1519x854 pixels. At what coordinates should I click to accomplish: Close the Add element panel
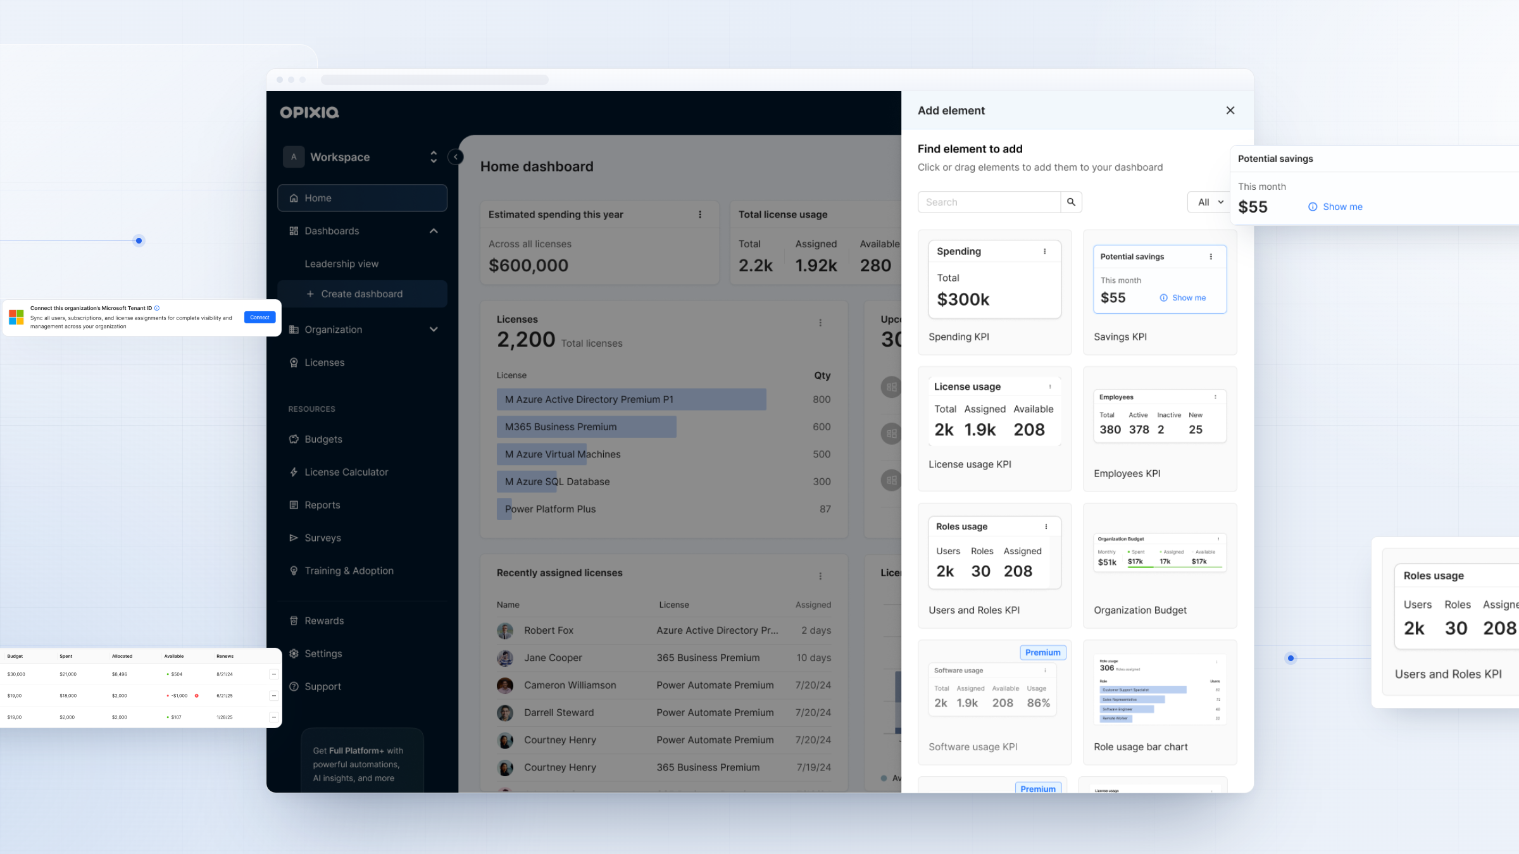pyautogui.click(x=1230, y=110)
